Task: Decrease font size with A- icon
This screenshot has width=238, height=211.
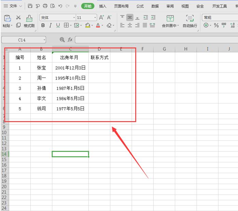Action: pos(109,17)
